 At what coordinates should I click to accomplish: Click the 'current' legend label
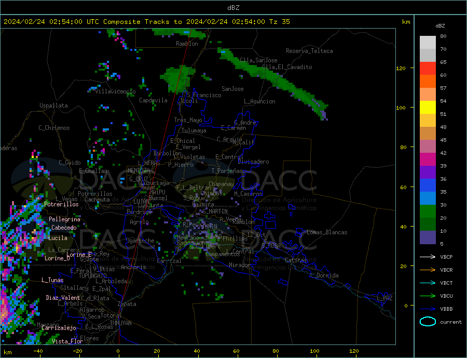[451, 322]
